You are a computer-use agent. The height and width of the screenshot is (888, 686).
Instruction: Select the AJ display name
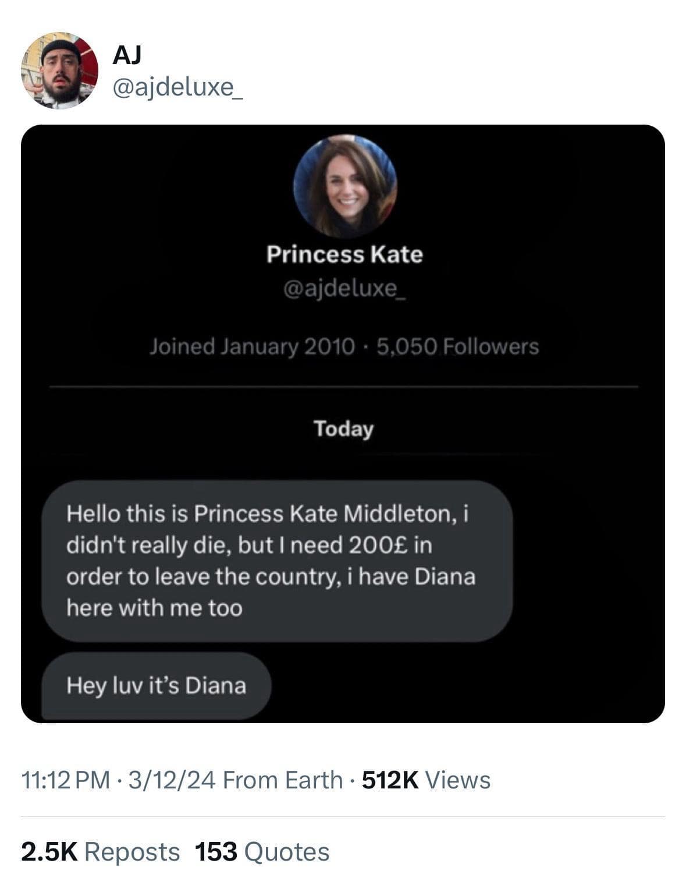click(127, 55)
